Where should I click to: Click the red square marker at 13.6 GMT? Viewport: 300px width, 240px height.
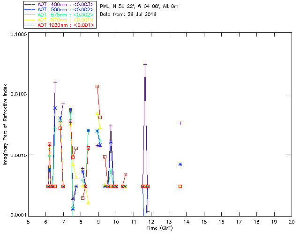pyautogui.click(x=180, y=186)
